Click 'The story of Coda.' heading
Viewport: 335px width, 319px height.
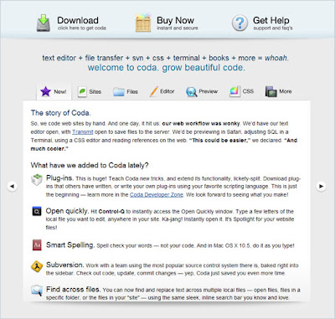click(x=61, y=113)
